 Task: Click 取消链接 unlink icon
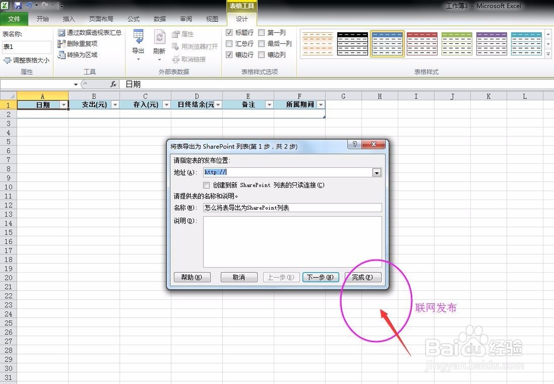pyautogui.click(x=176, y=59)
